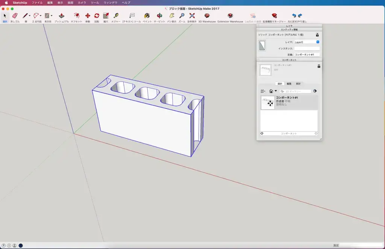Select the 2-point Arc (2点円弧) tool

point(36,16)
